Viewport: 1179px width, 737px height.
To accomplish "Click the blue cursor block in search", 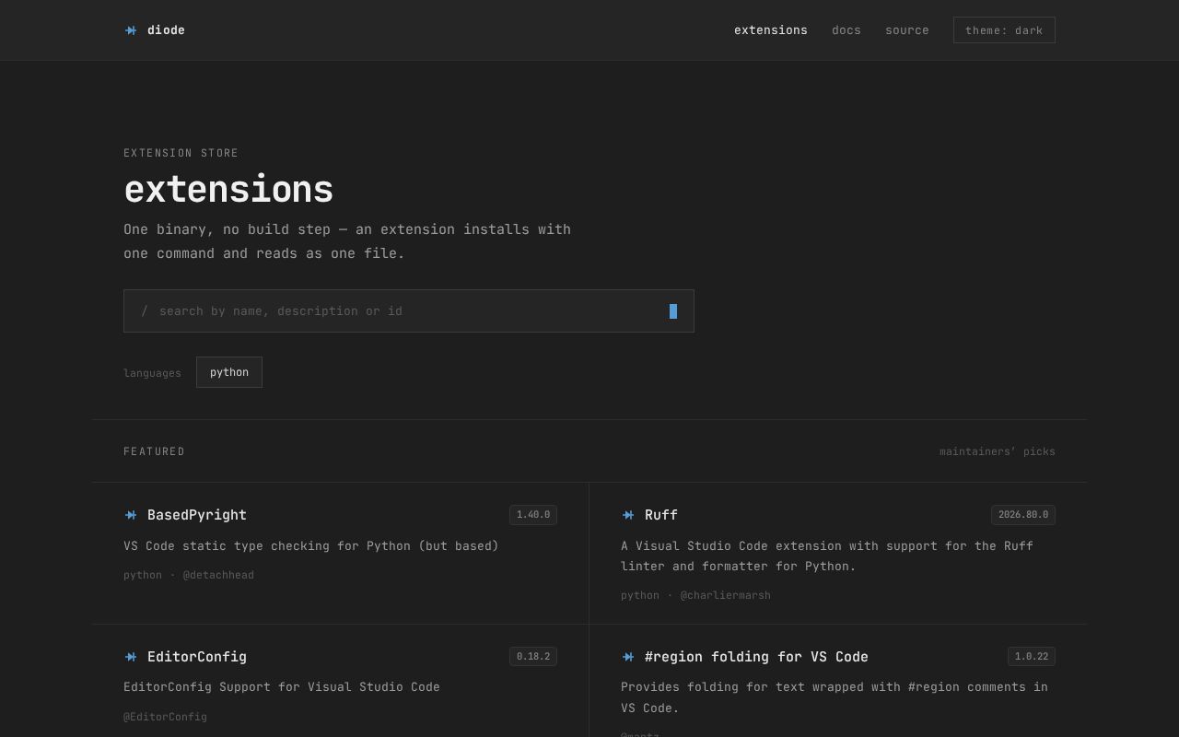I will (x=673, y=311).
